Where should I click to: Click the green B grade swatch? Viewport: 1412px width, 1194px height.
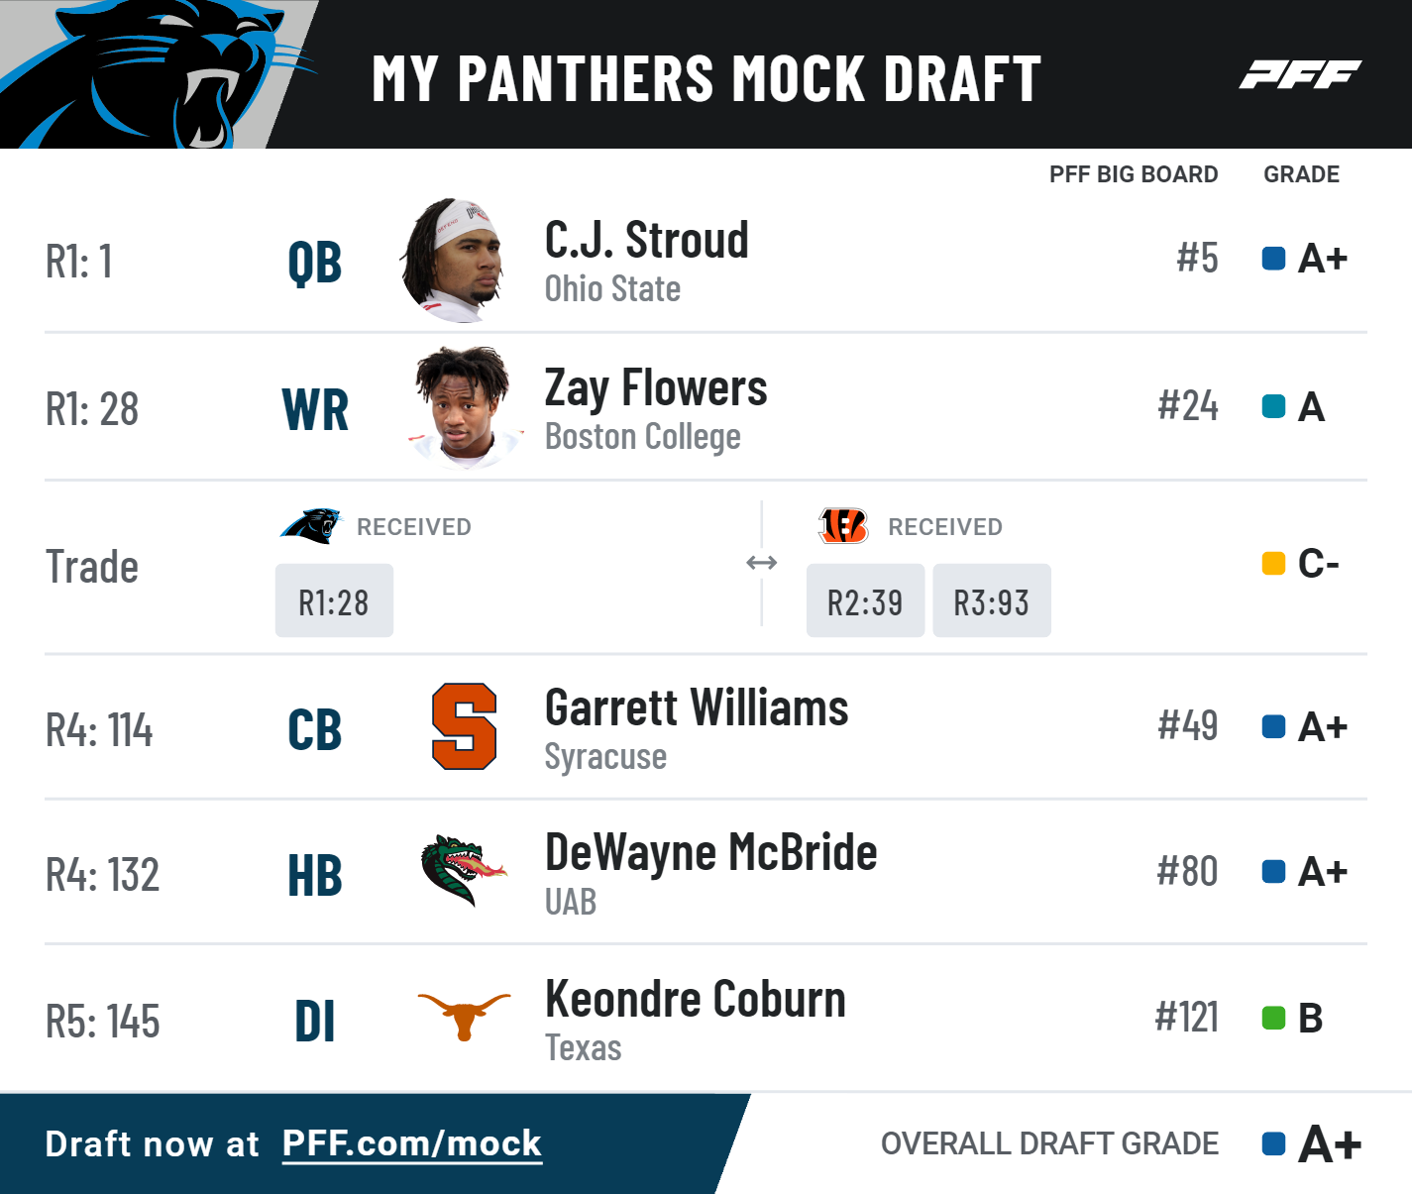(x=1274, y=1018)
